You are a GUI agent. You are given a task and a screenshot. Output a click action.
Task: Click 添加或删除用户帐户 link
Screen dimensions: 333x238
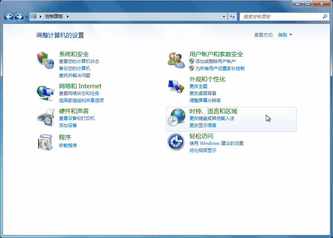pyautogui.click(x=215, y=61)
